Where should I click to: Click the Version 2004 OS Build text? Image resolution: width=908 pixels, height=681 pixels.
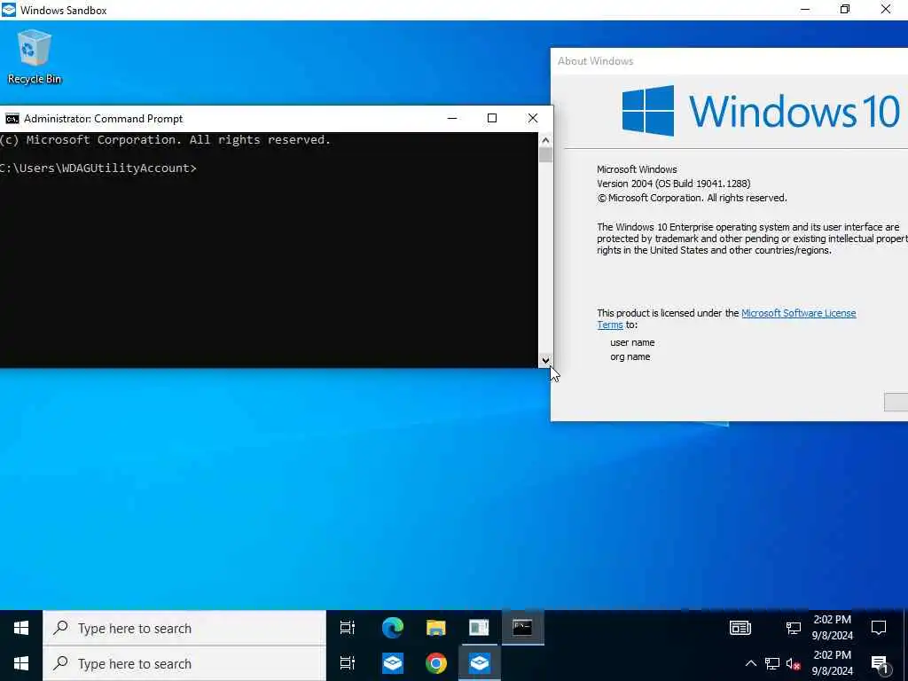pyautogui.click(x=674, y=184)
